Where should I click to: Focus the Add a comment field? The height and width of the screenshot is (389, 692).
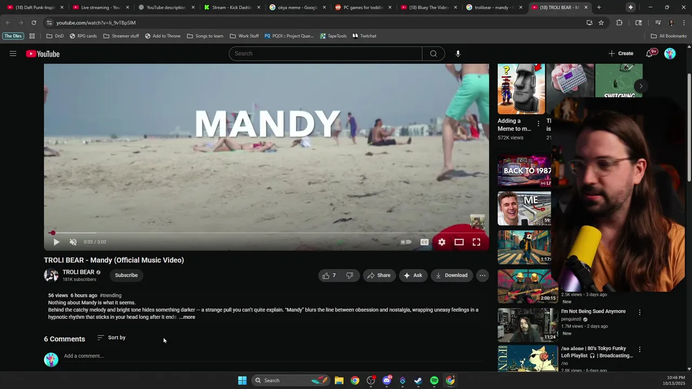pyautogui.click(x=273, y=356)
